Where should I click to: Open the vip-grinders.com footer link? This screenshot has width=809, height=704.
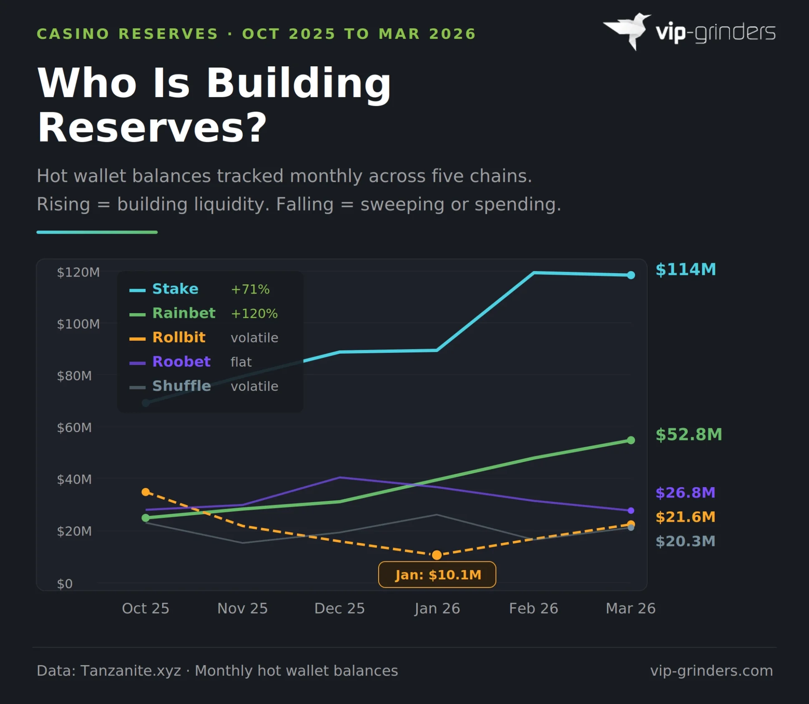pyautogui.click(x=712, y=671)
